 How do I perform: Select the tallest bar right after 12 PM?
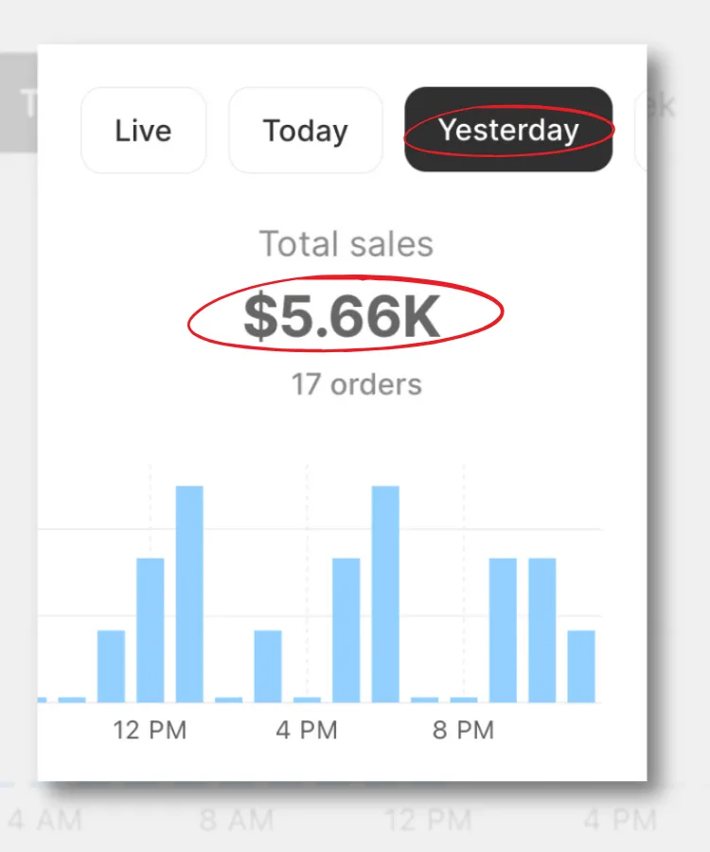click(189, 594)
